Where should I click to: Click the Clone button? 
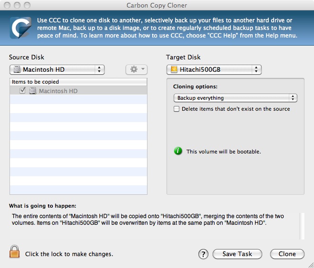[x=287, y=254]
